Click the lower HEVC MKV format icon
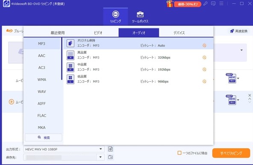Viewport: 253px width, 165px height. point(231,100)
